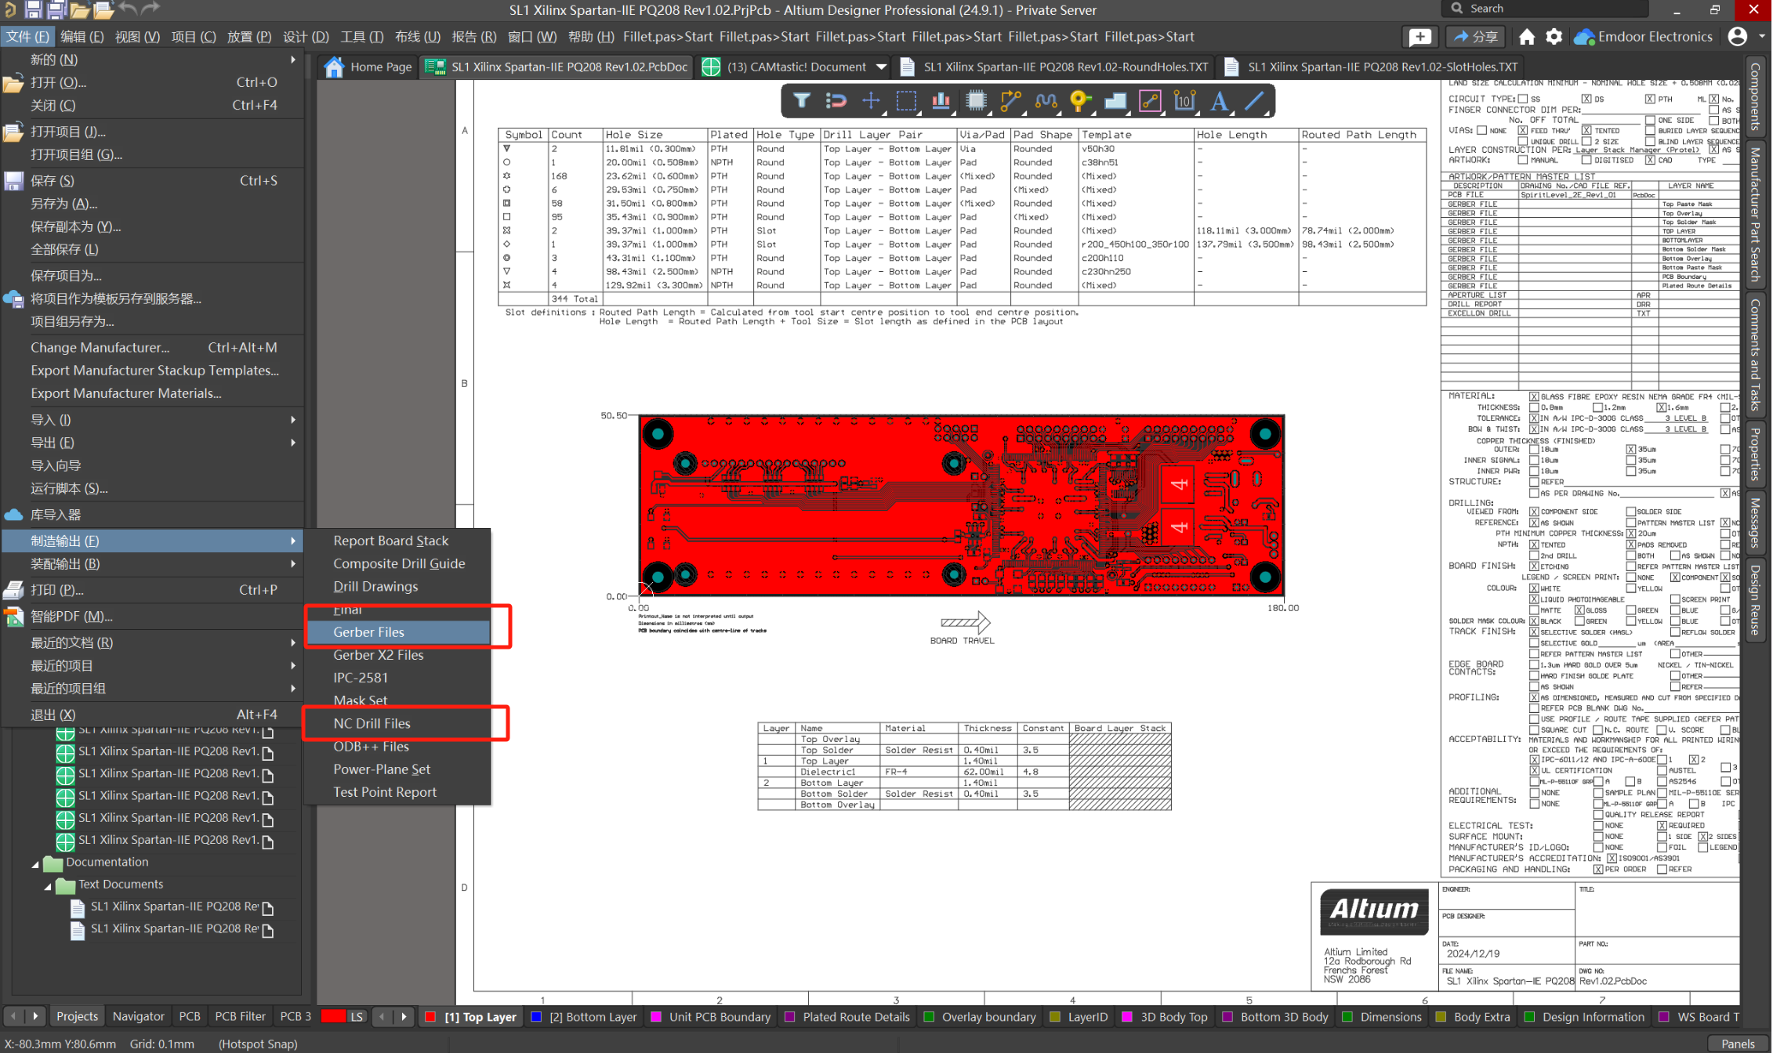This screenshot has width=1773, height=1053.
Task: Choose NC Drill Files menu entry
Action: (x=372, y=723)
